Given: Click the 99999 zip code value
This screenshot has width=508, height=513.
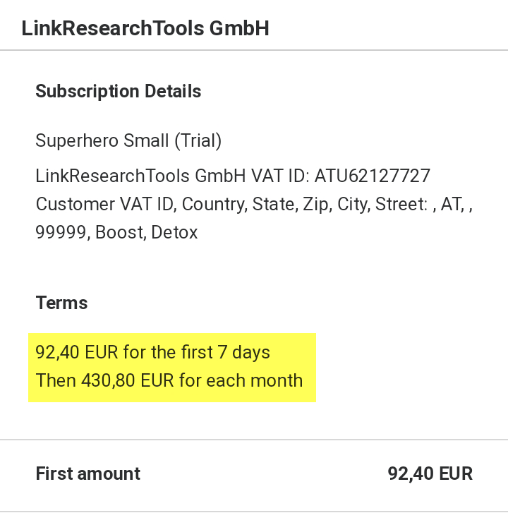Looking at the screenshot, I should [62, 233].
